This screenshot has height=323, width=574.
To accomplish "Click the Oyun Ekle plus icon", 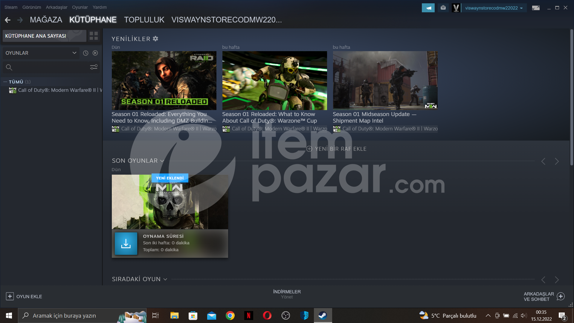I will (10, 296).
